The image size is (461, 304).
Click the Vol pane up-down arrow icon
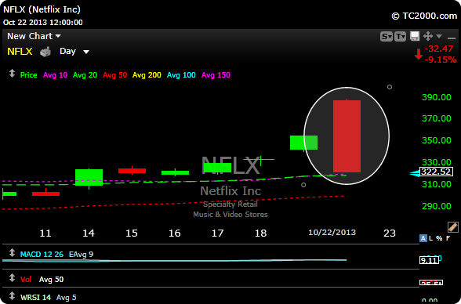[12, 278]
